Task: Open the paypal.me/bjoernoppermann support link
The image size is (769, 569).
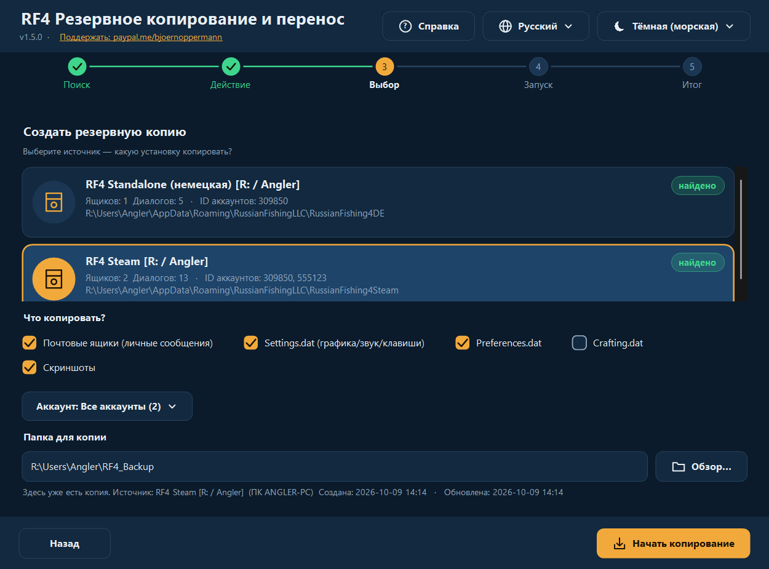Action: [141, 37]
